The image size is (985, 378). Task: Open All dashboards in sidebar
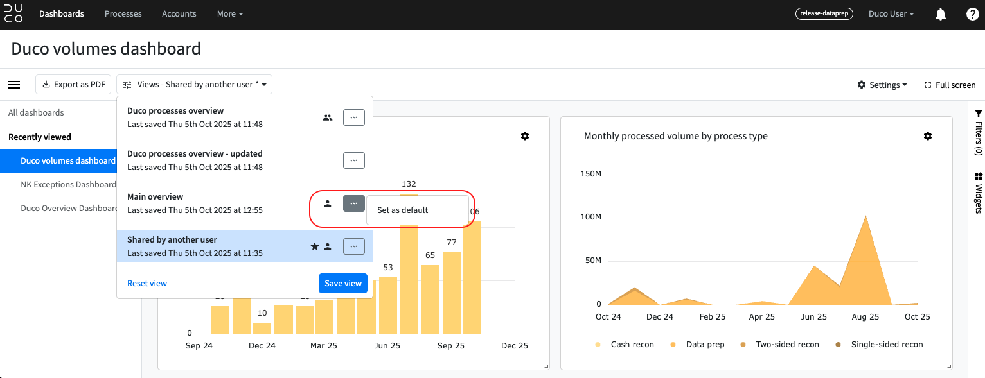(36, 113)
